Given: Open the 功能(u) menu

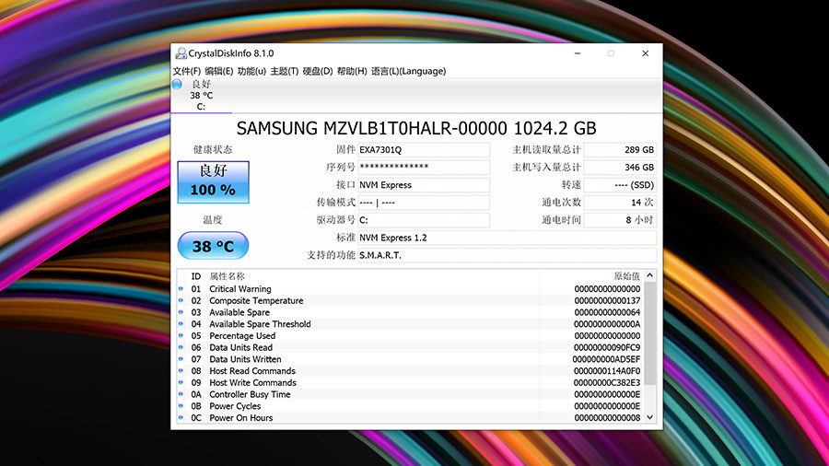Looking at the screenshot, I should [251, 71].
